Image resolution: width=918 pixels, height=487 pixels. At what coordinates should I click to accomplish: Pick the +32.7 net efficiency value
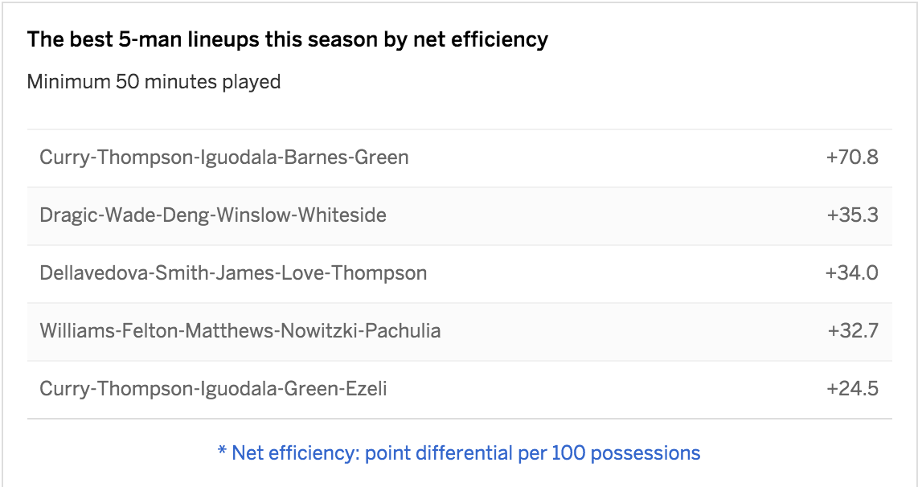(x=852, y=331)
